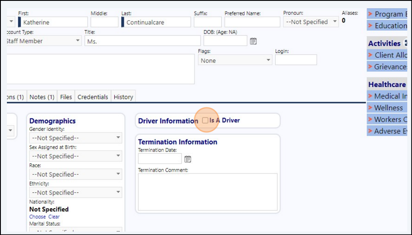Open the Account Type Staff Member dropdown
The height and width of the screenshot is (235, 412).
pyautogui.click(x=43, y=41)
